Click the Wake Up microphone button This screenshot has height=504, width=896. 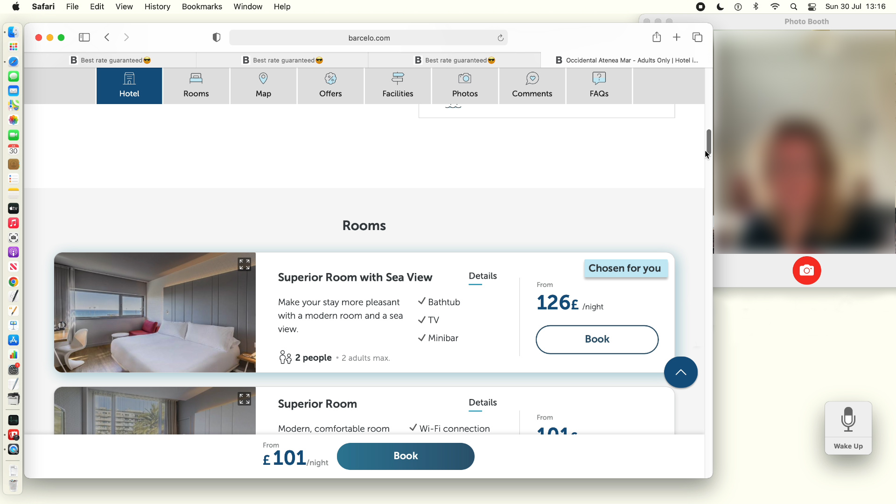(x=848, y=427)
